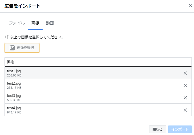Click the picture icon in 画像を選択
Viewport: 194px width, 135px height.
tap(12, 48)
